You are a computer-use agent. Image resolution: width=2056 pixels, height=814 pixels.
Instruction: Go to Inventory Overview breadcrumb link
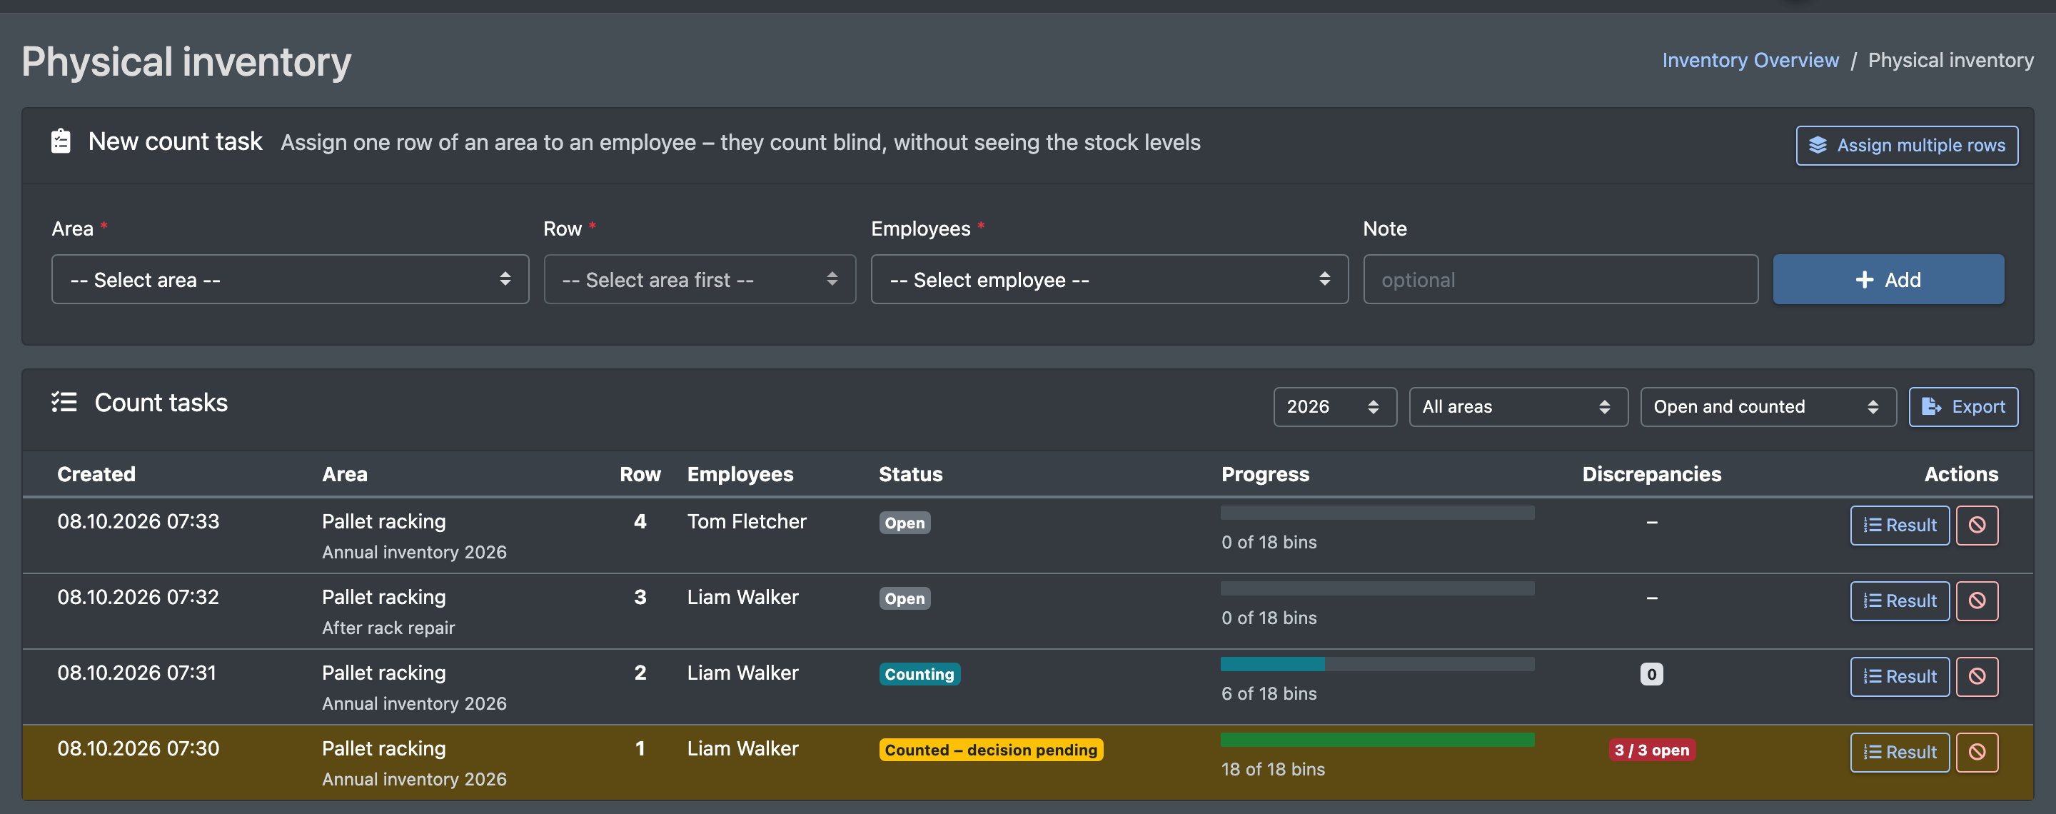pyautogui.click(x=1750, y=61)
